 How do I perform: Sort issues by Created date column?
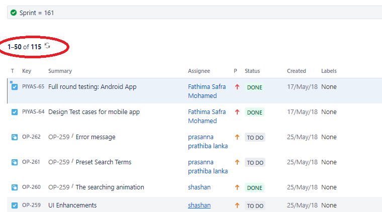[x=297, y=71]
